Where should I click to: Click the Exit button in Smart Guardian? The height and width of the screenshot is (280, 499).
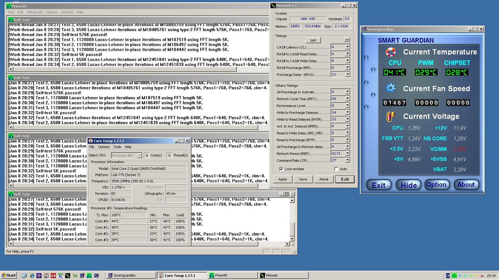coord(378,185)
